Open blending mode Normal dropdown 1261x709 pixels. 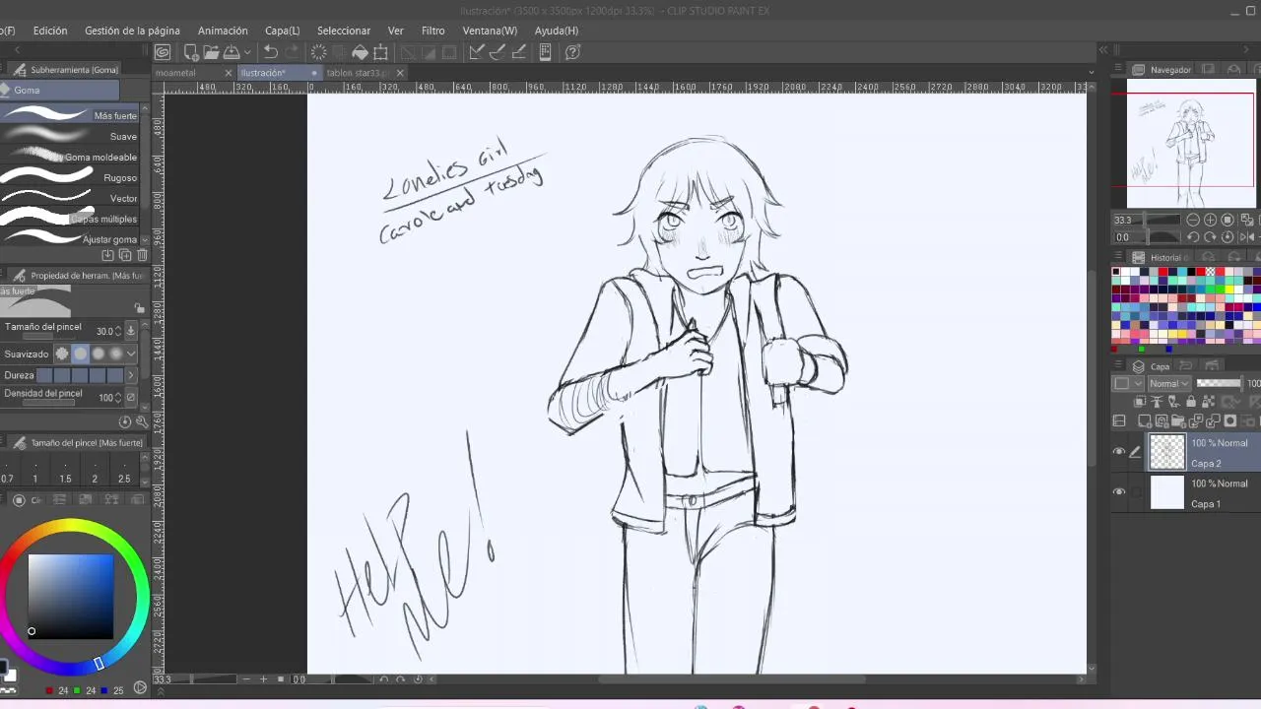click(1169, 383)
